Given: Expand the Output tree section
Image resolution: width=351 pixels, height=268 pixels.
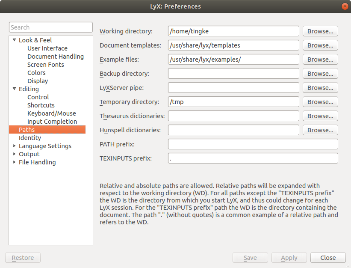Looking at the screenshot, I should pyautogui.click(x=15, y=154).
